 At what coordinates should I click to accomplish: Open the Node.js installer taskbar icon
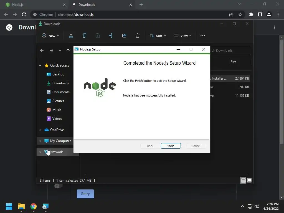click(45, 206)
